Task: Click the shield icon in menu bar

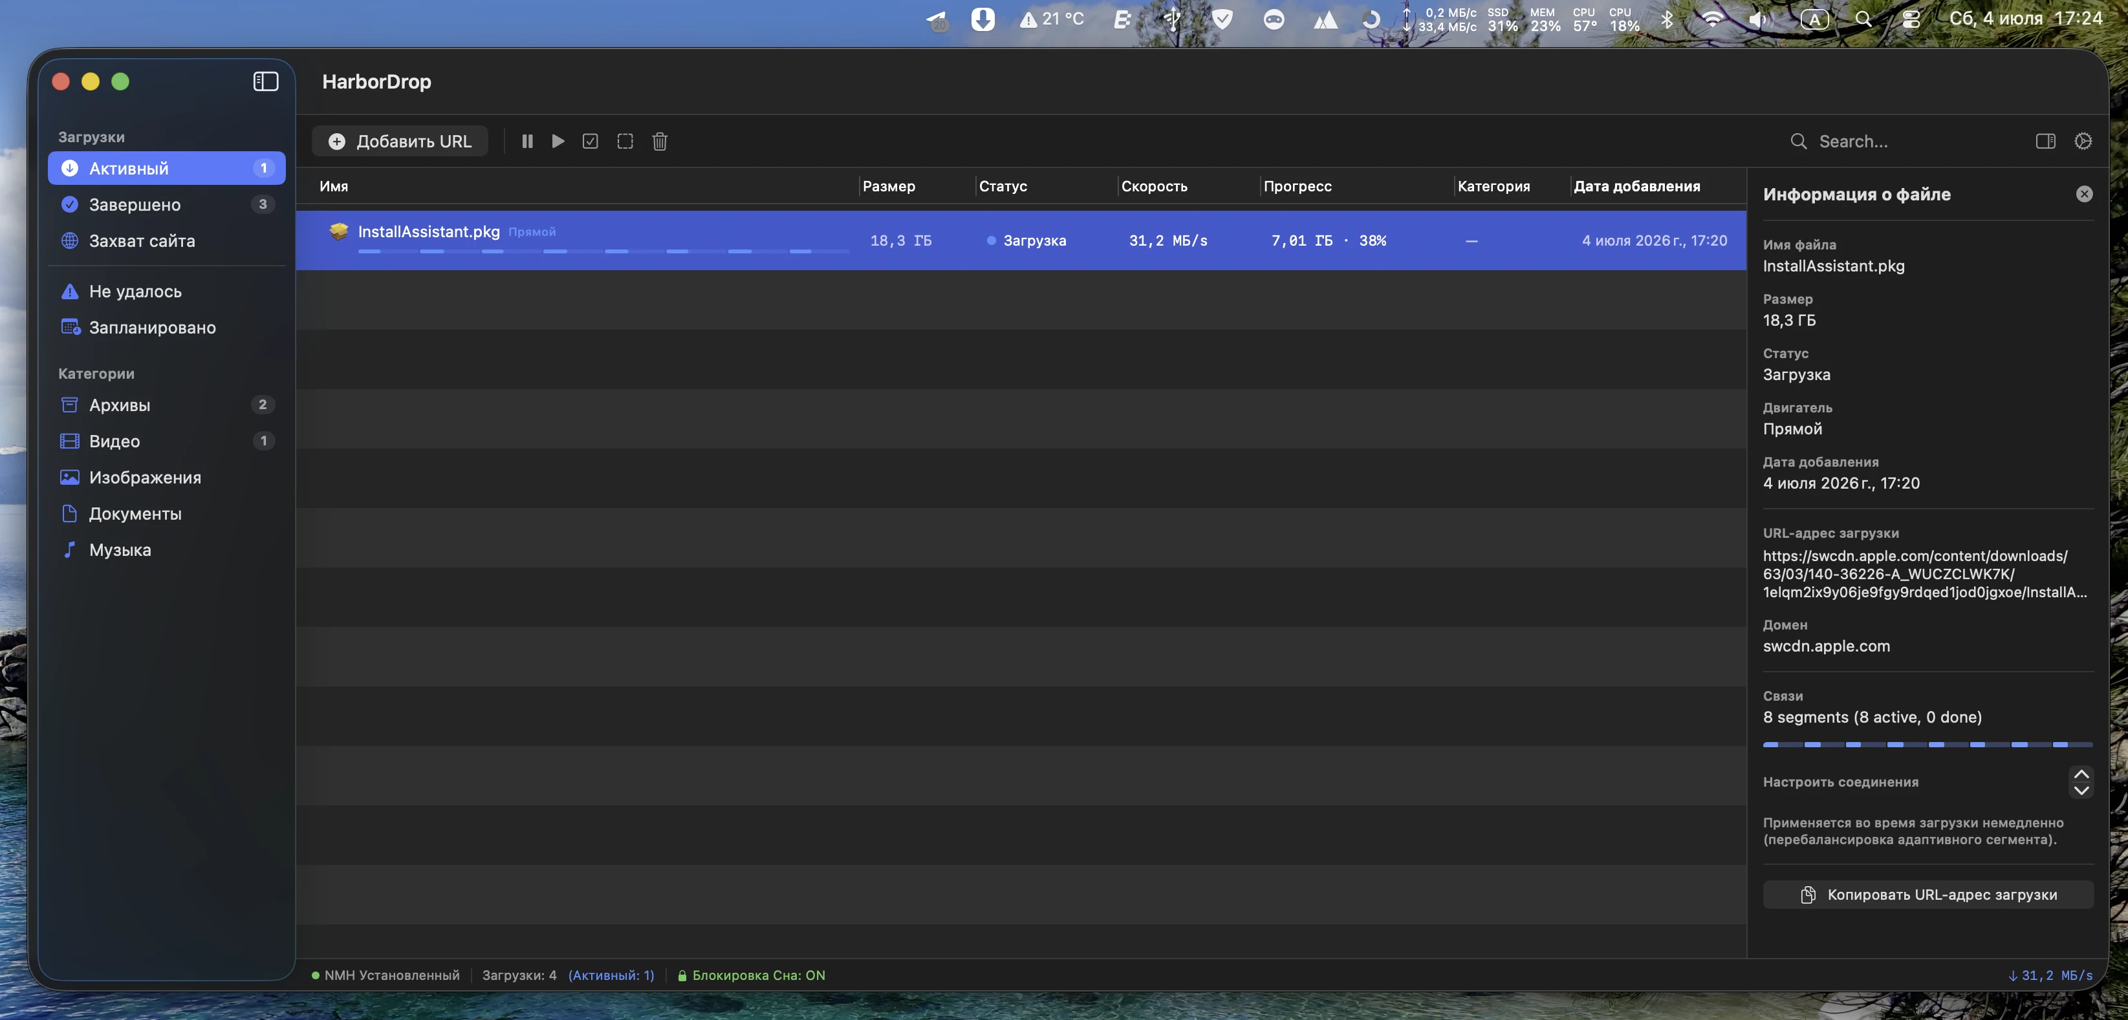Action: coord(1222,19)
